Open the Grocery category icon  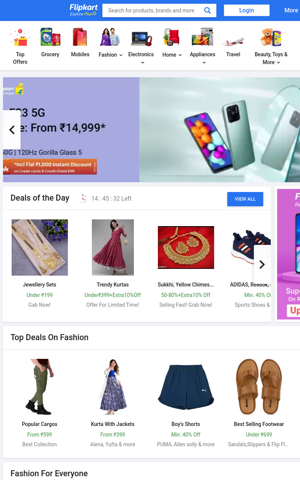tap(50, 37)
